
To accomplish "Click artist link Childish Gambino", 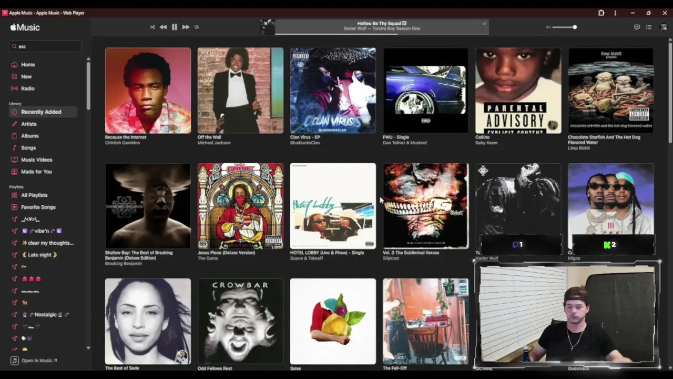I will [122, 143].
